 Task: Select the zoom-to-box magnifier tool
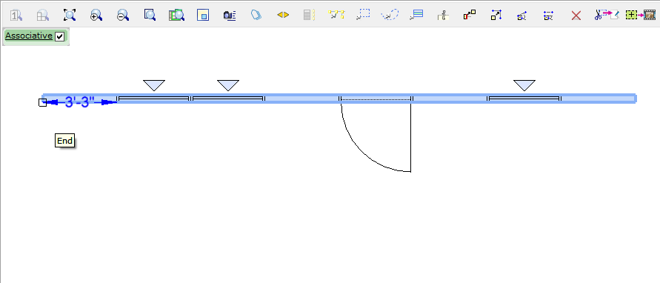pos(150,16)
